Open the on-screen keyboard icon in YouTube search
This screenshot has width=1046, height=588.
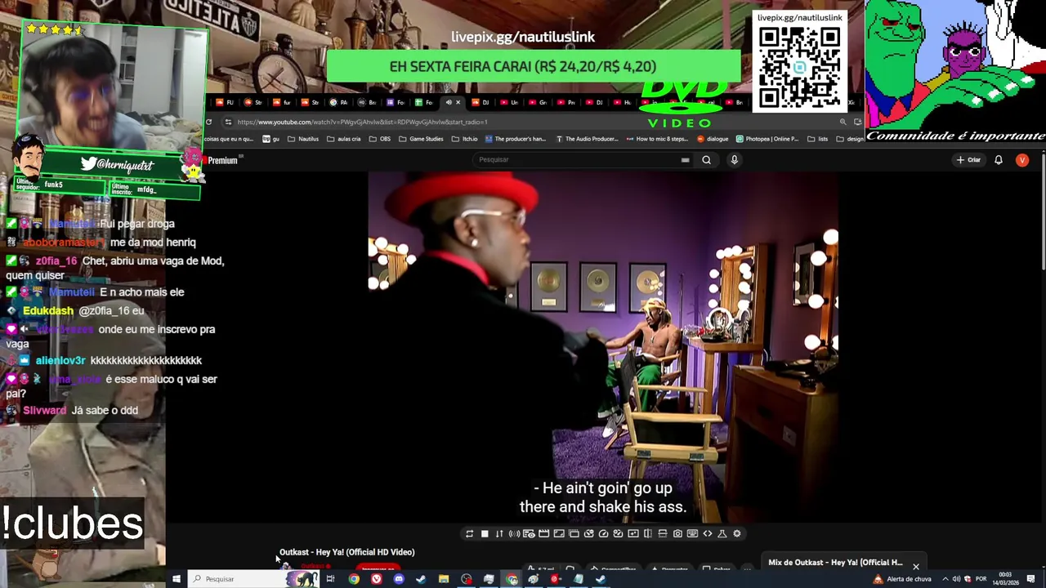pyautogui.click(x=685, y=160)
